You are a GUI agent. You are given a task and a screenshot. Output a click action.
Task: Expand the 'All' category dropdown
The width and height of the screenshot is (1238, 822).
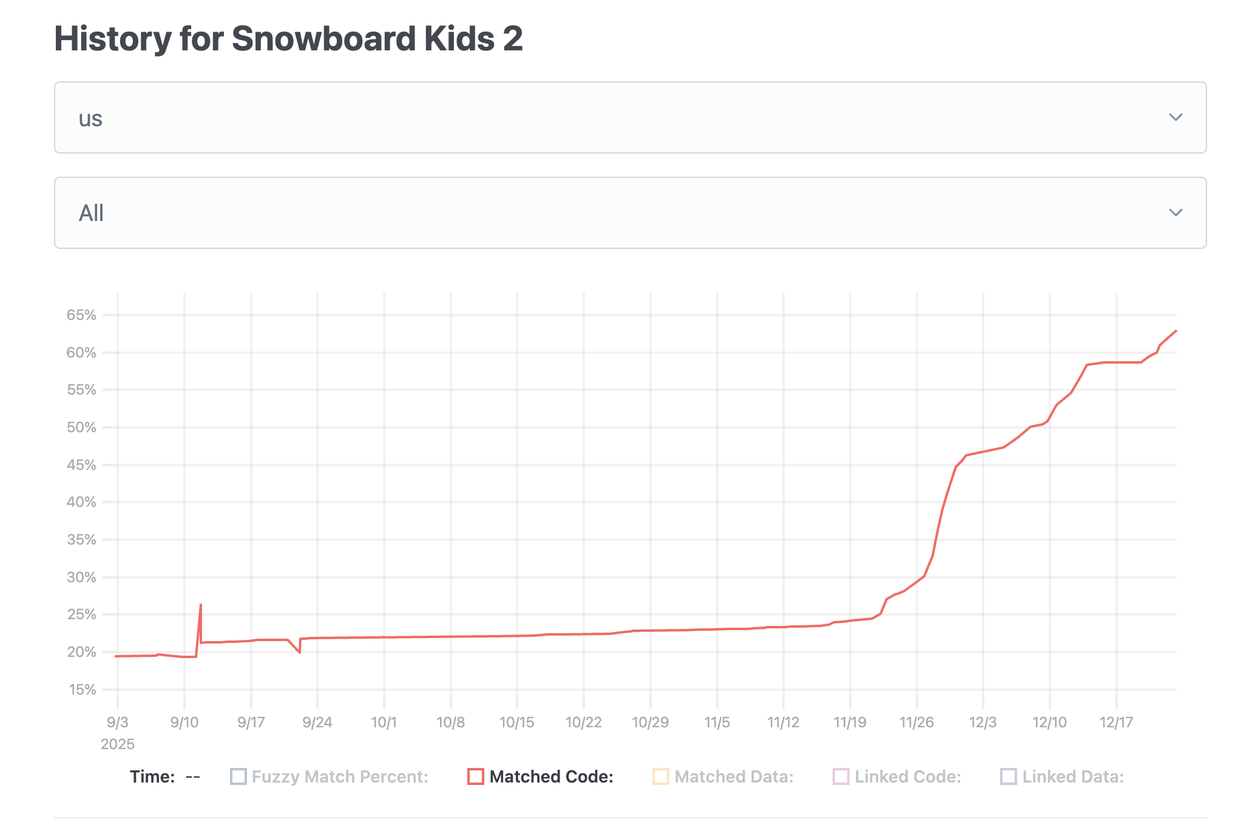(629, 213)
